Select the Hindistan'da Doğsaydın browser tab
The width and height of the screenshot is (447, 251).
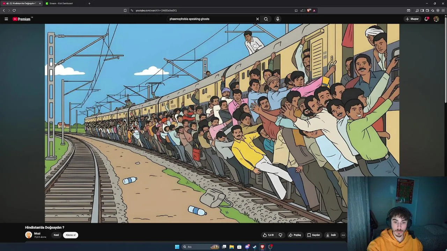21,3
